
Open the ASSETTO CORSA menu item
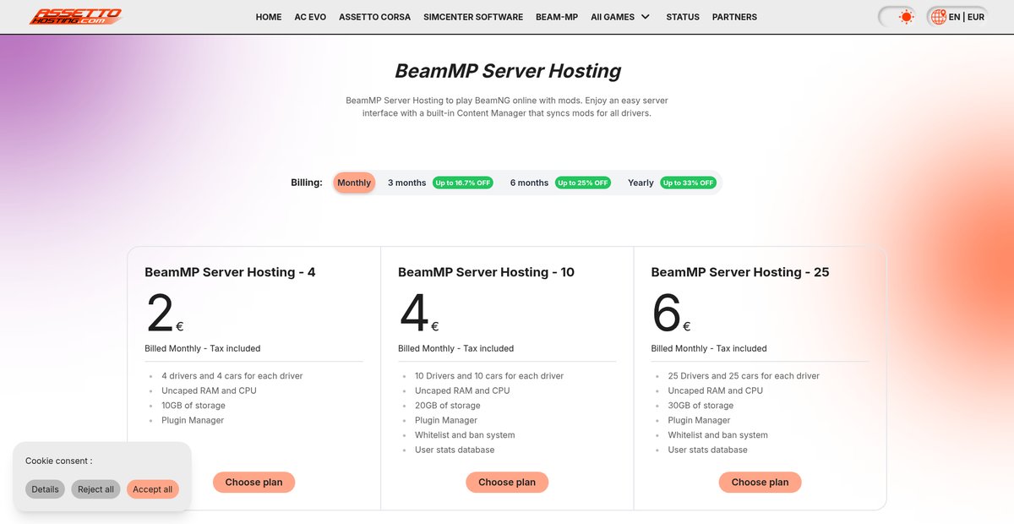(374, 17)
